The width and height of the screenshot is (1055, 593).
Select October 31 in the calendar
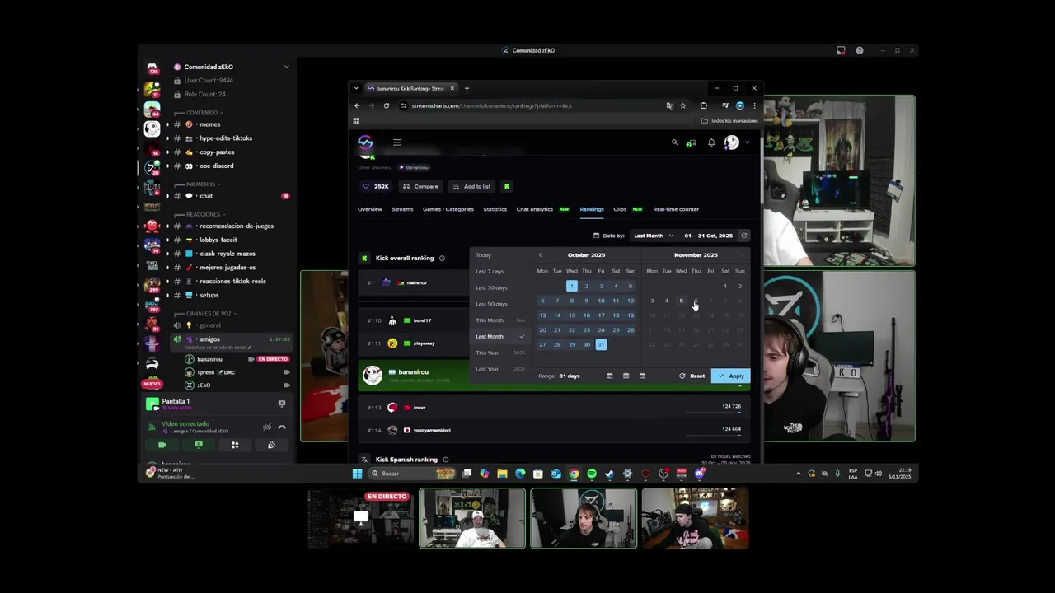(x=601, y=344)
